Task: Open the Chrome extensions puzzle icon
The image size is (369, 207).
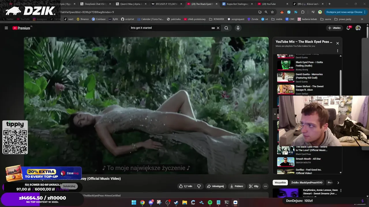Action: click(303, 12)
